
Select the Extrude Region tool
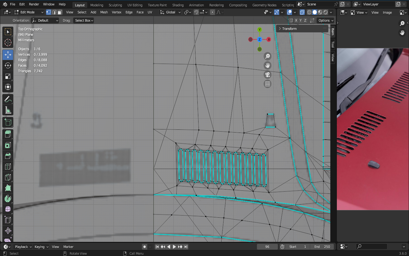tap(8, 134)
